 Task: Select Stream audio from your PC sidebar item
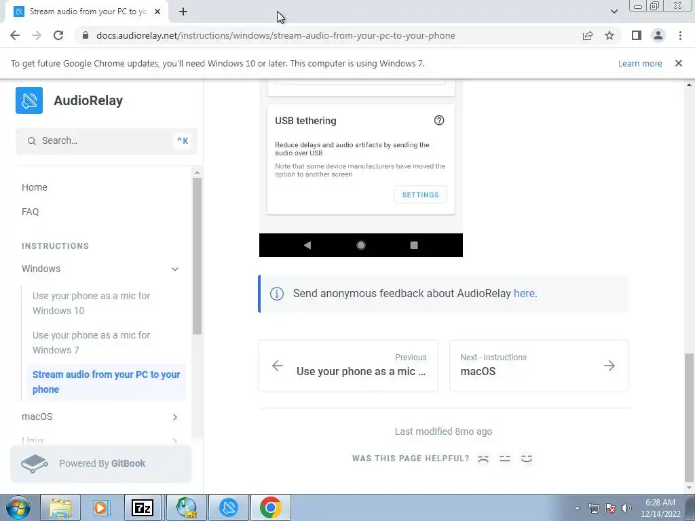[107, 382]
